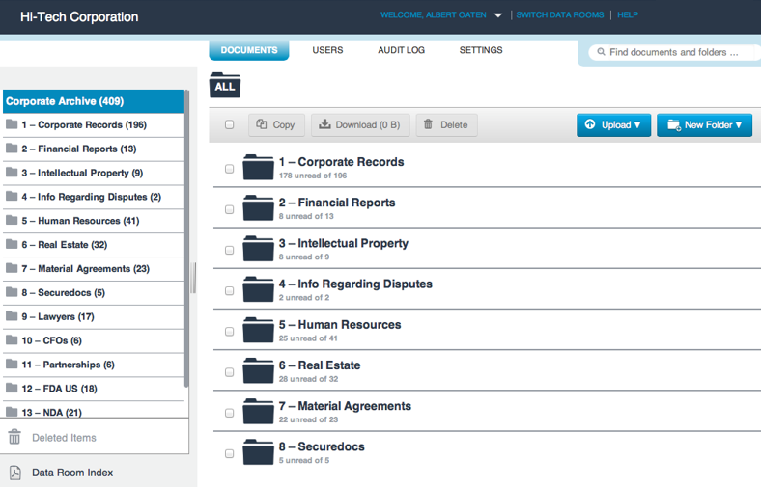Click the Copy button
This screenshot has height=487, width=761.
pos(276,125)
